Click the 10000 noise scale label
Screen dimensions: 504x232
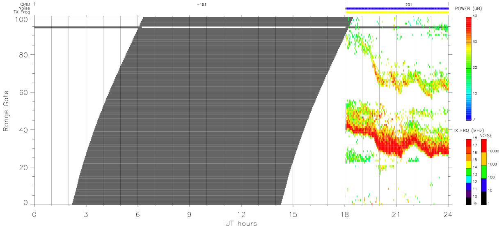494,151
